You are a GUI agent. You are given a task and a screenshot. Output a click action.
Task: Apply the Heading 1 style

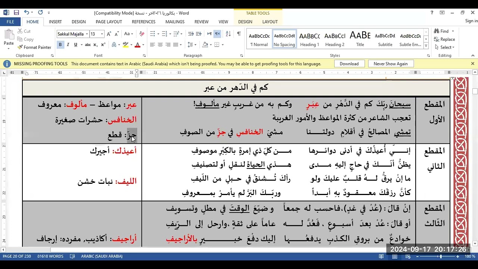[x=310, y=39]
